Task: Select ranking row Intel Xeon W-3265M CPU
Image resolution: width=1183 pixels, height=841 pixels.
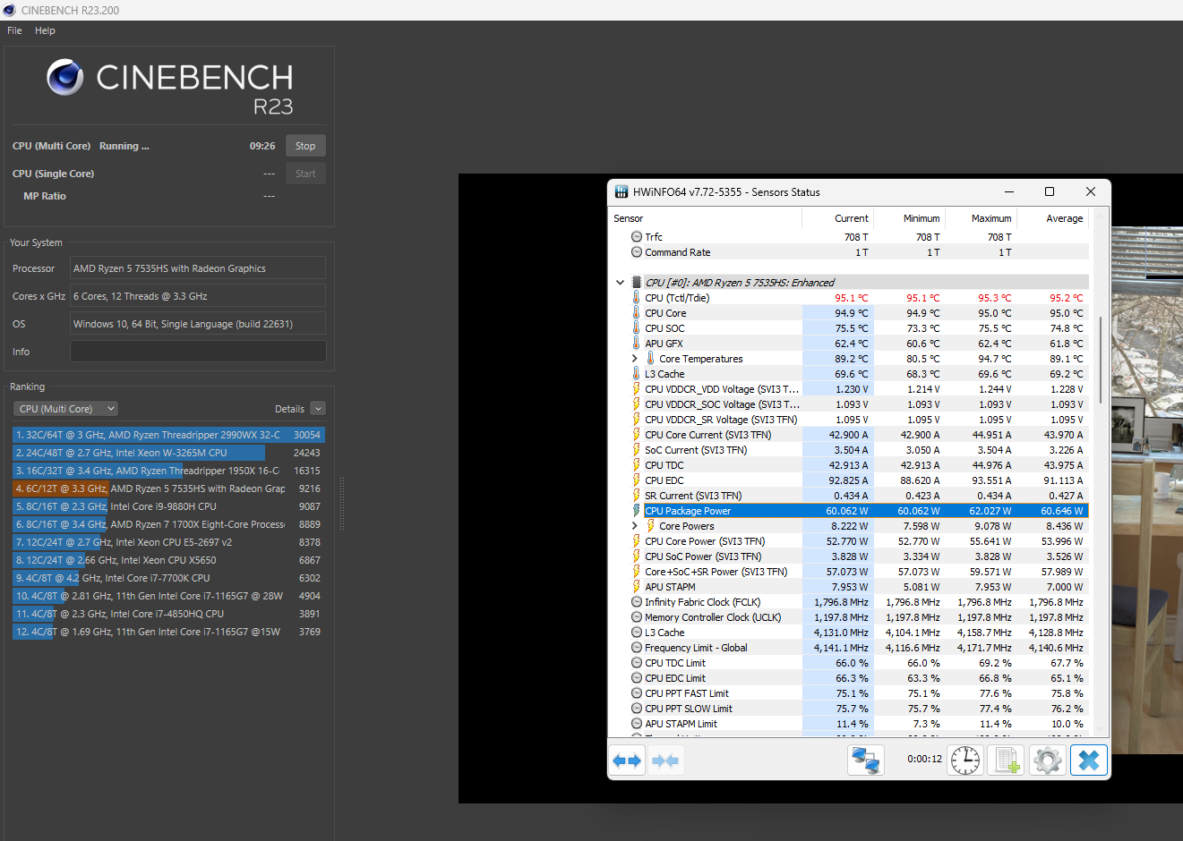Action: tap(168, 453)
